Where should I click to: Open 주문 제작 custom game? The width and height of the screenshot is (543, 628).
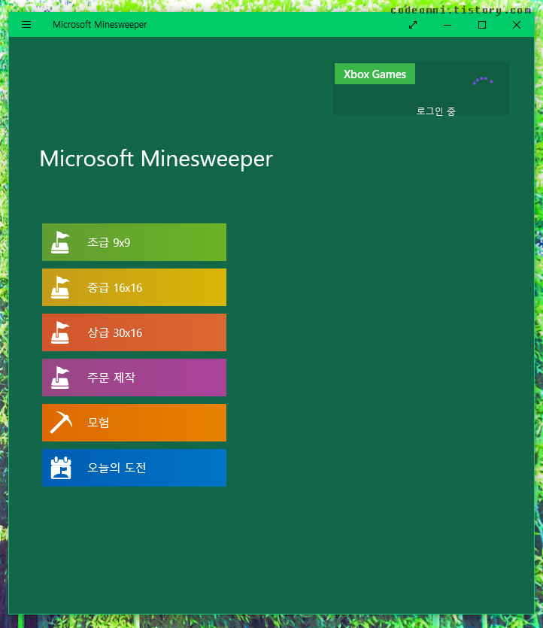point(134,378)
